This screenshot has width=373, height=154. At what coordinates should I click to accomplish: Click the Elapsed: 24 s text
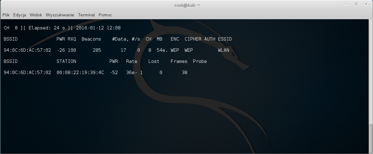pos(47,28)
